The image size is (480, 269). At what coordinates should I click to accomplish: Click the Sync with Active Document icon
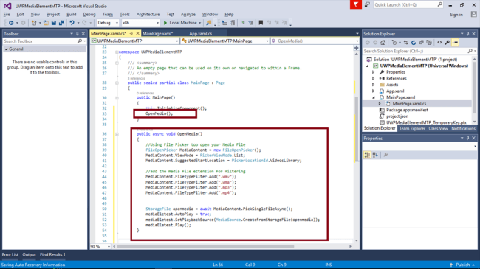(x=406, y=43)
